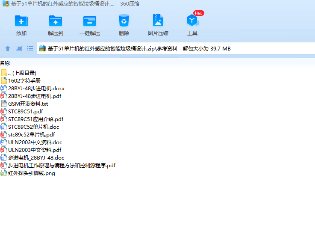The width and height of the screenshot is (315, 237).
Task: Click the folder icon of 1602字符手册
Action: pos(4,80)
